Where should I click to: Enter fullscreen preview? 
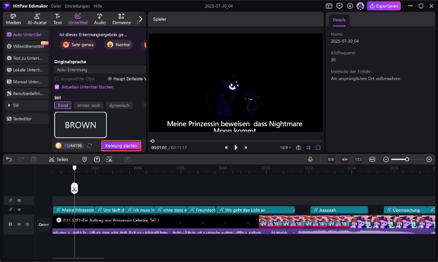pos(318,147)
